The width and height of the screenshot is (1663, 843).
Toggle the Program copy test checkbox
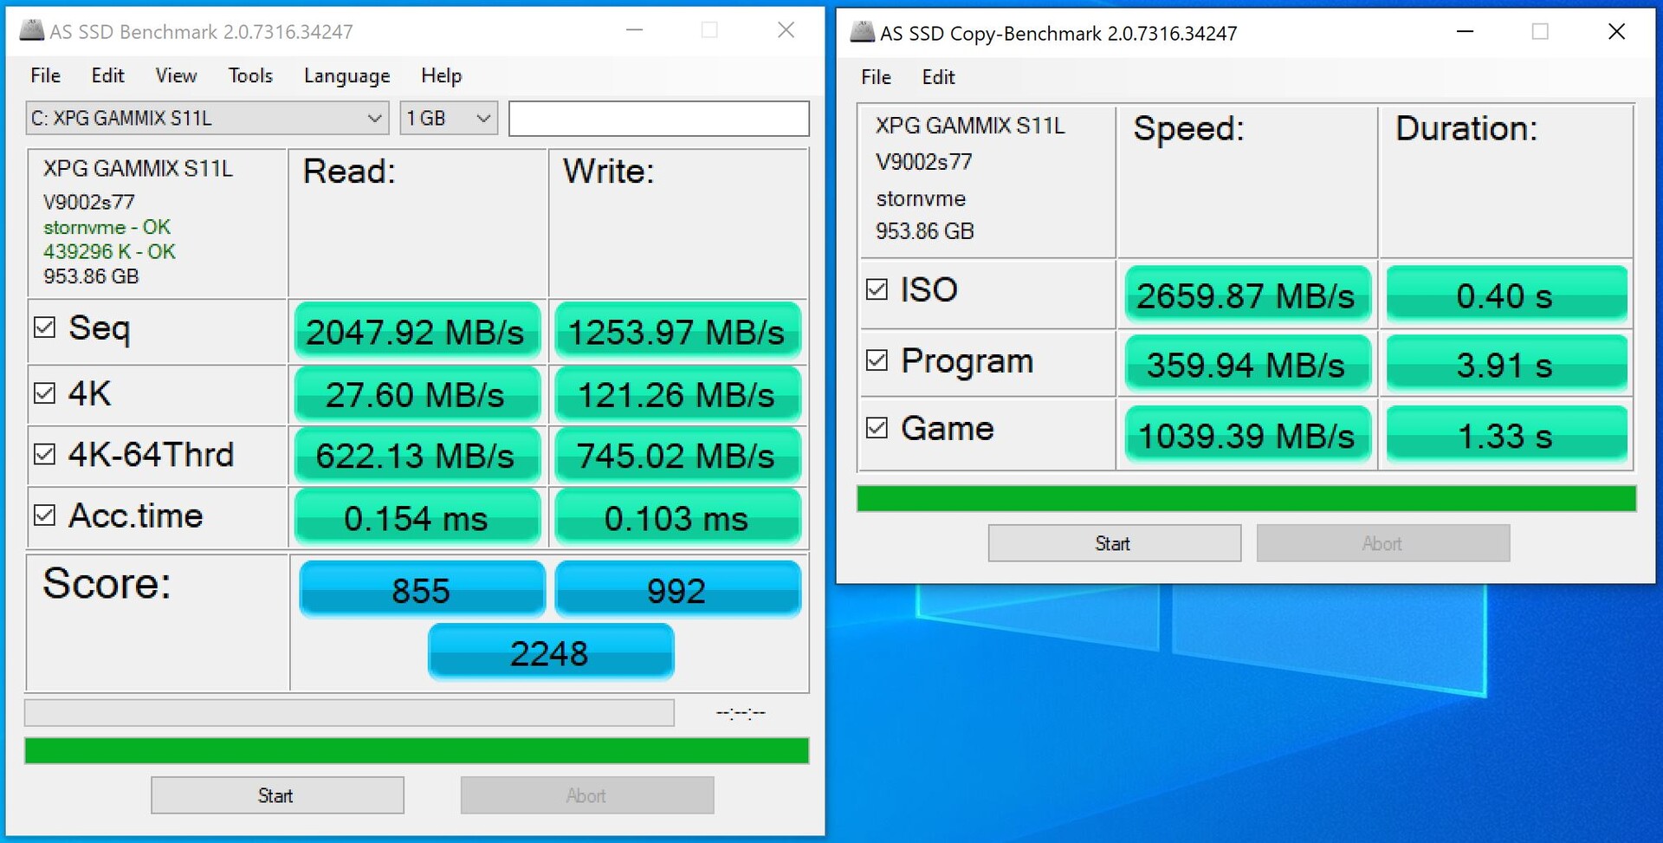coord(877,360)
